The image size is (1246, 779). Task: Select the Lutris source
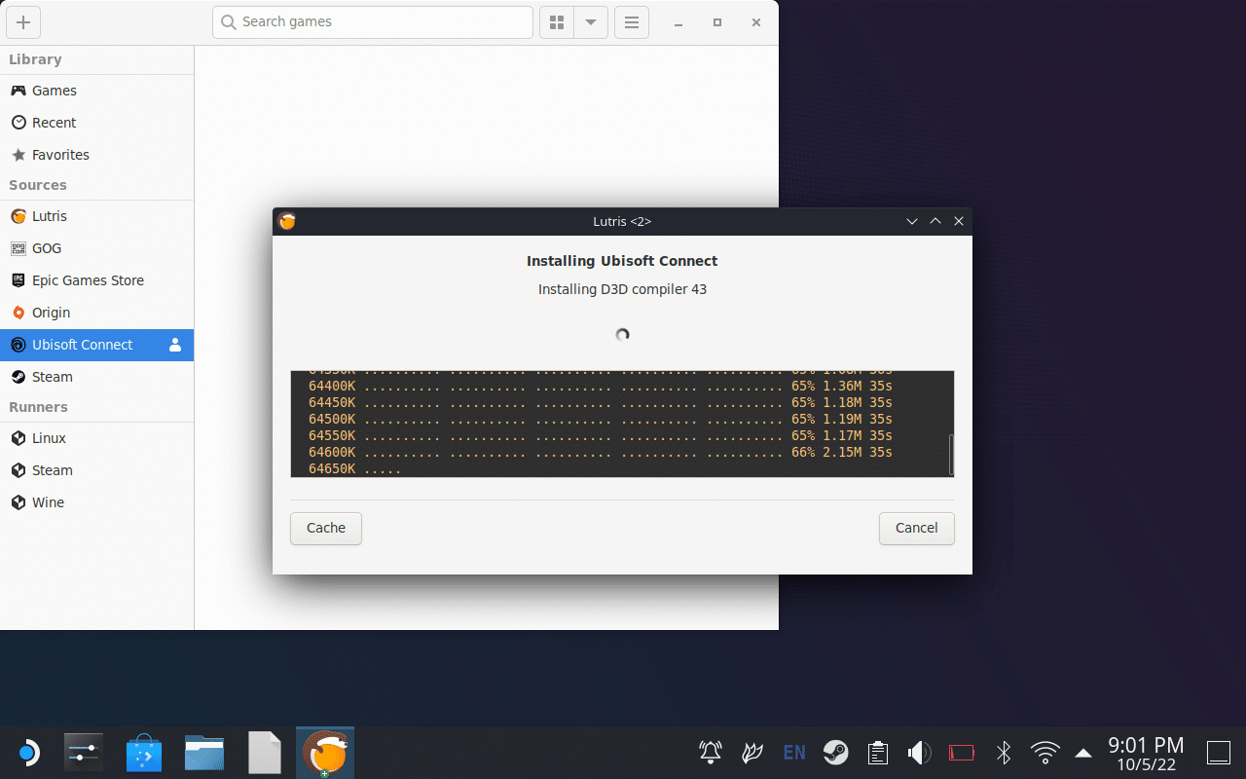pyautogui.click(x=96, y=216)
